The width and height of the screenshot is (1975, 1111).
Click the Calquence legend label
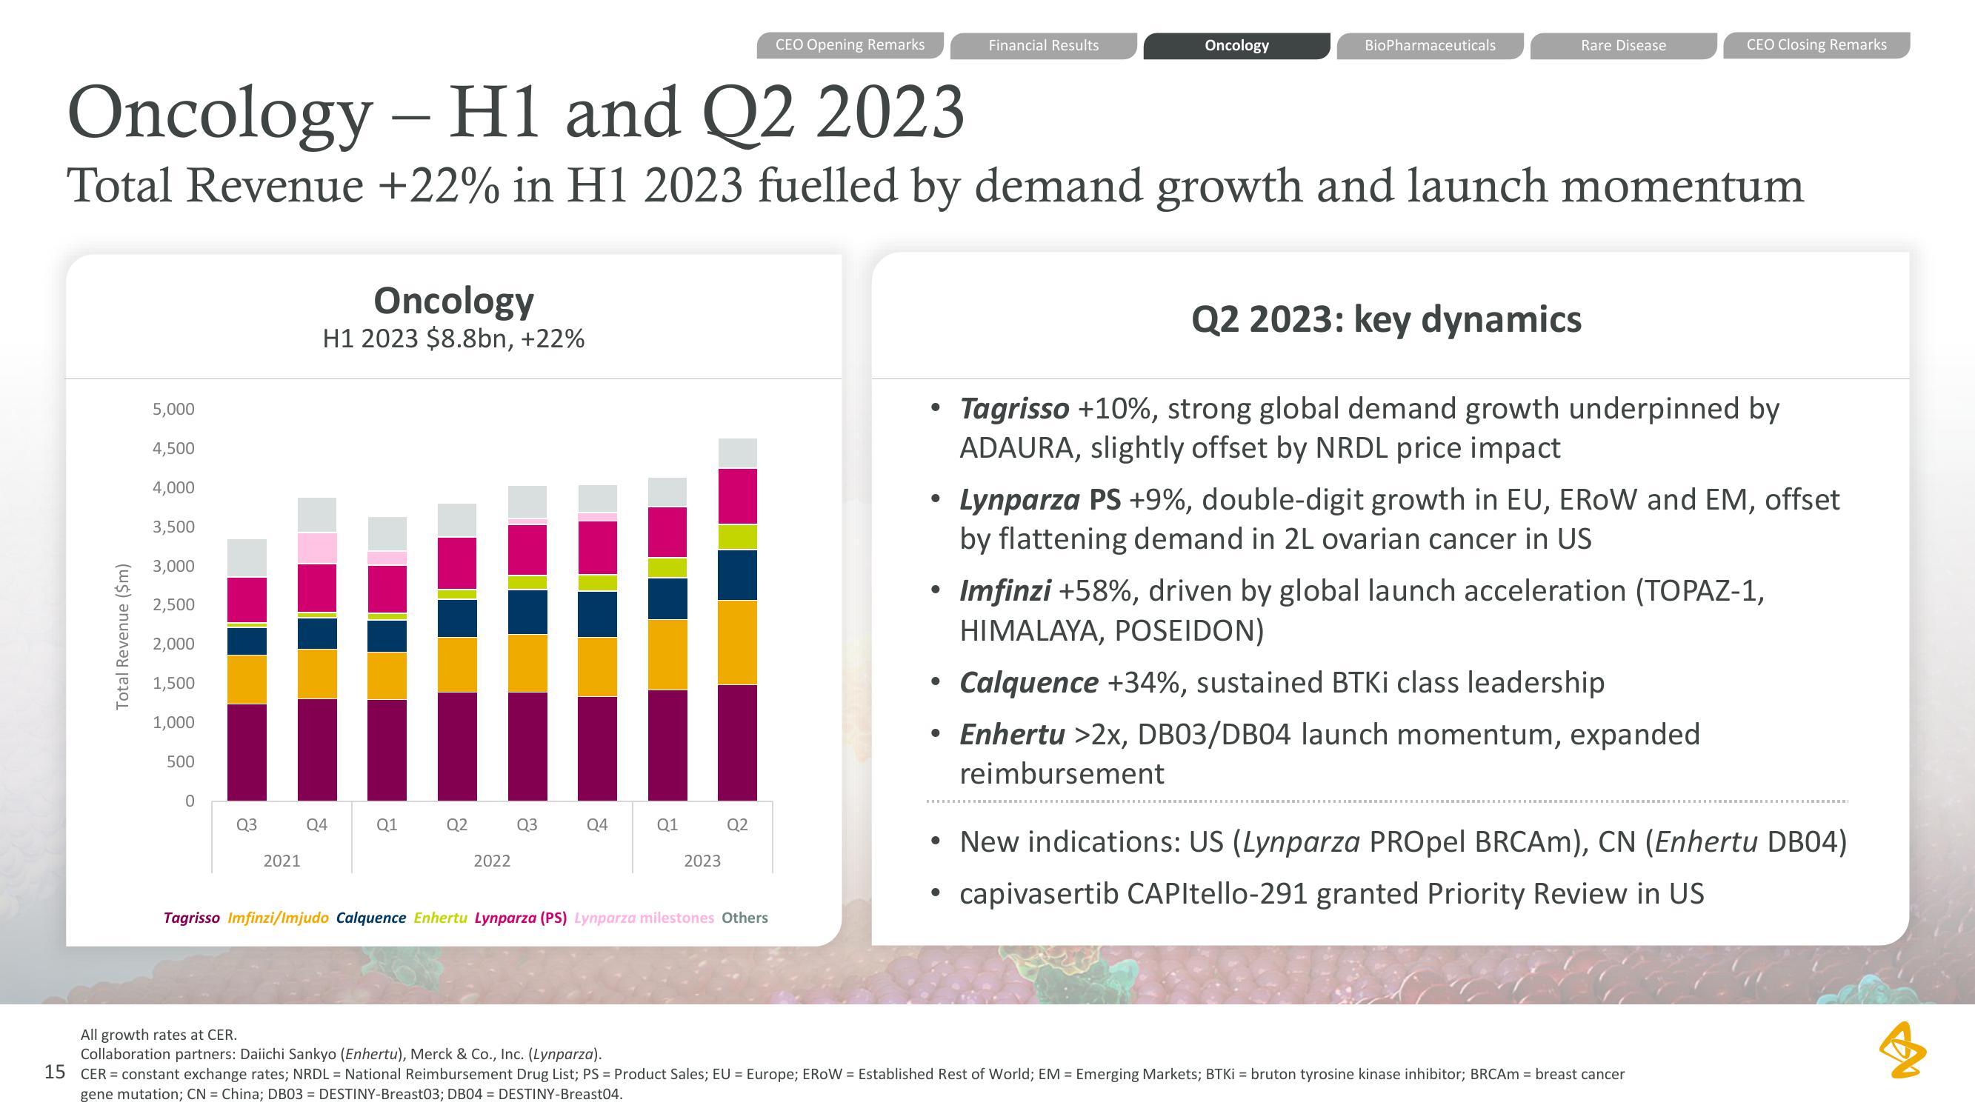pos(371,918)
